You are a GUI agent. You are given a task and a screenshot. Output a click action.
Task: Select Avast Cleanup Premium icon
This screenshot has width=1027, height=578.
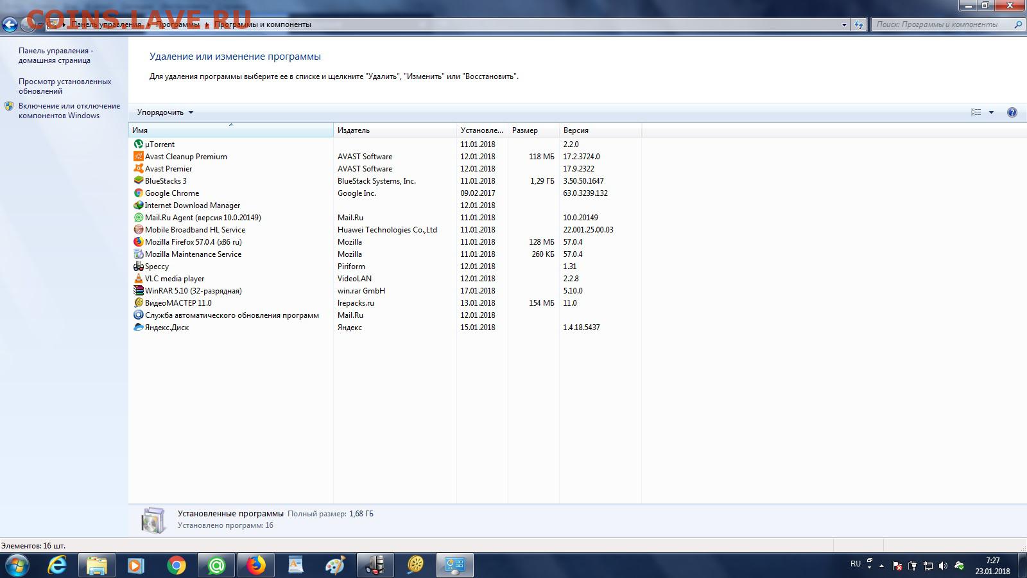pyautogui.click(x=138, y=157)
